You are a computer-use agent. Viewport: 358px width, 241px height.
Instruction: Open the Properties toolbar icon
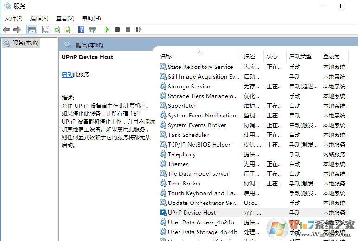pos(45,30)
